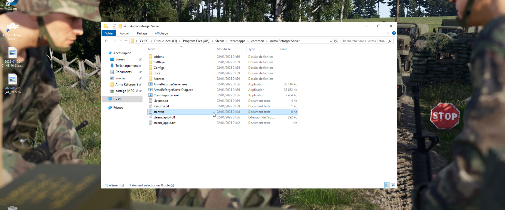Click Steam breadcrumb in the address bar

(219, 41)
